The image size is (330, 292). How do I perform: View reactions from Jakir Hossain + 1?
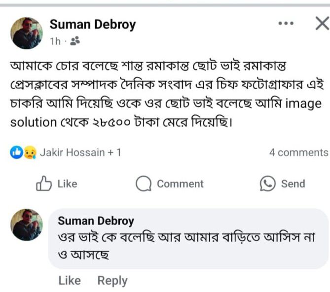coord(80,153)
